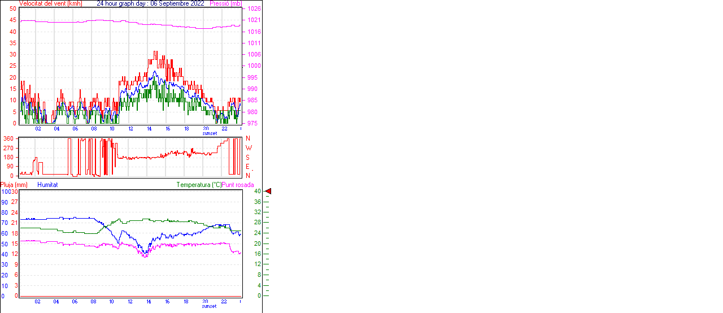
Task: Click the 'Pluja (mm)' legend label
Action: 14,185
